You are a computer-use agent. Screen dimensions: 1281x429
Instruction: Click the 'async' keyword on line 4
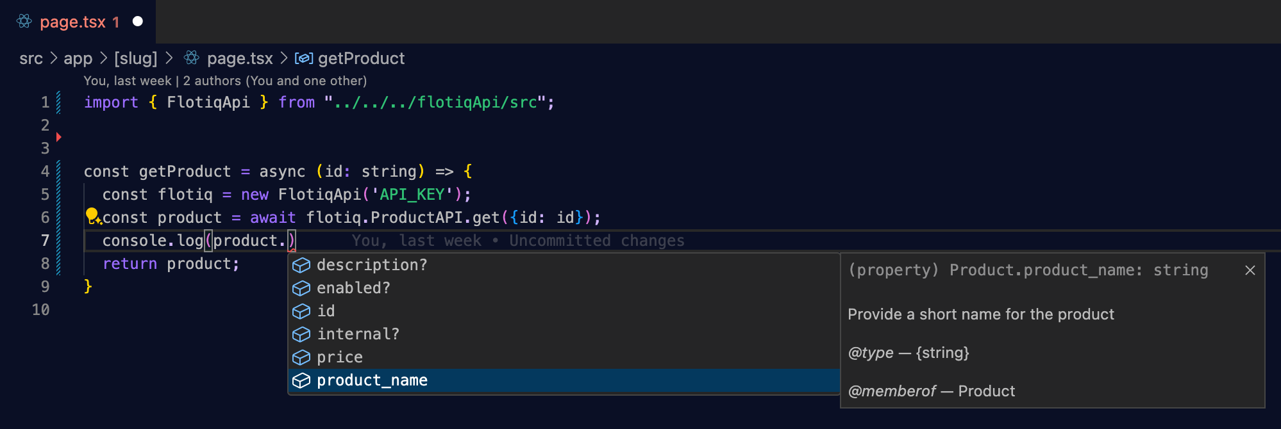(x=282, y=172)
